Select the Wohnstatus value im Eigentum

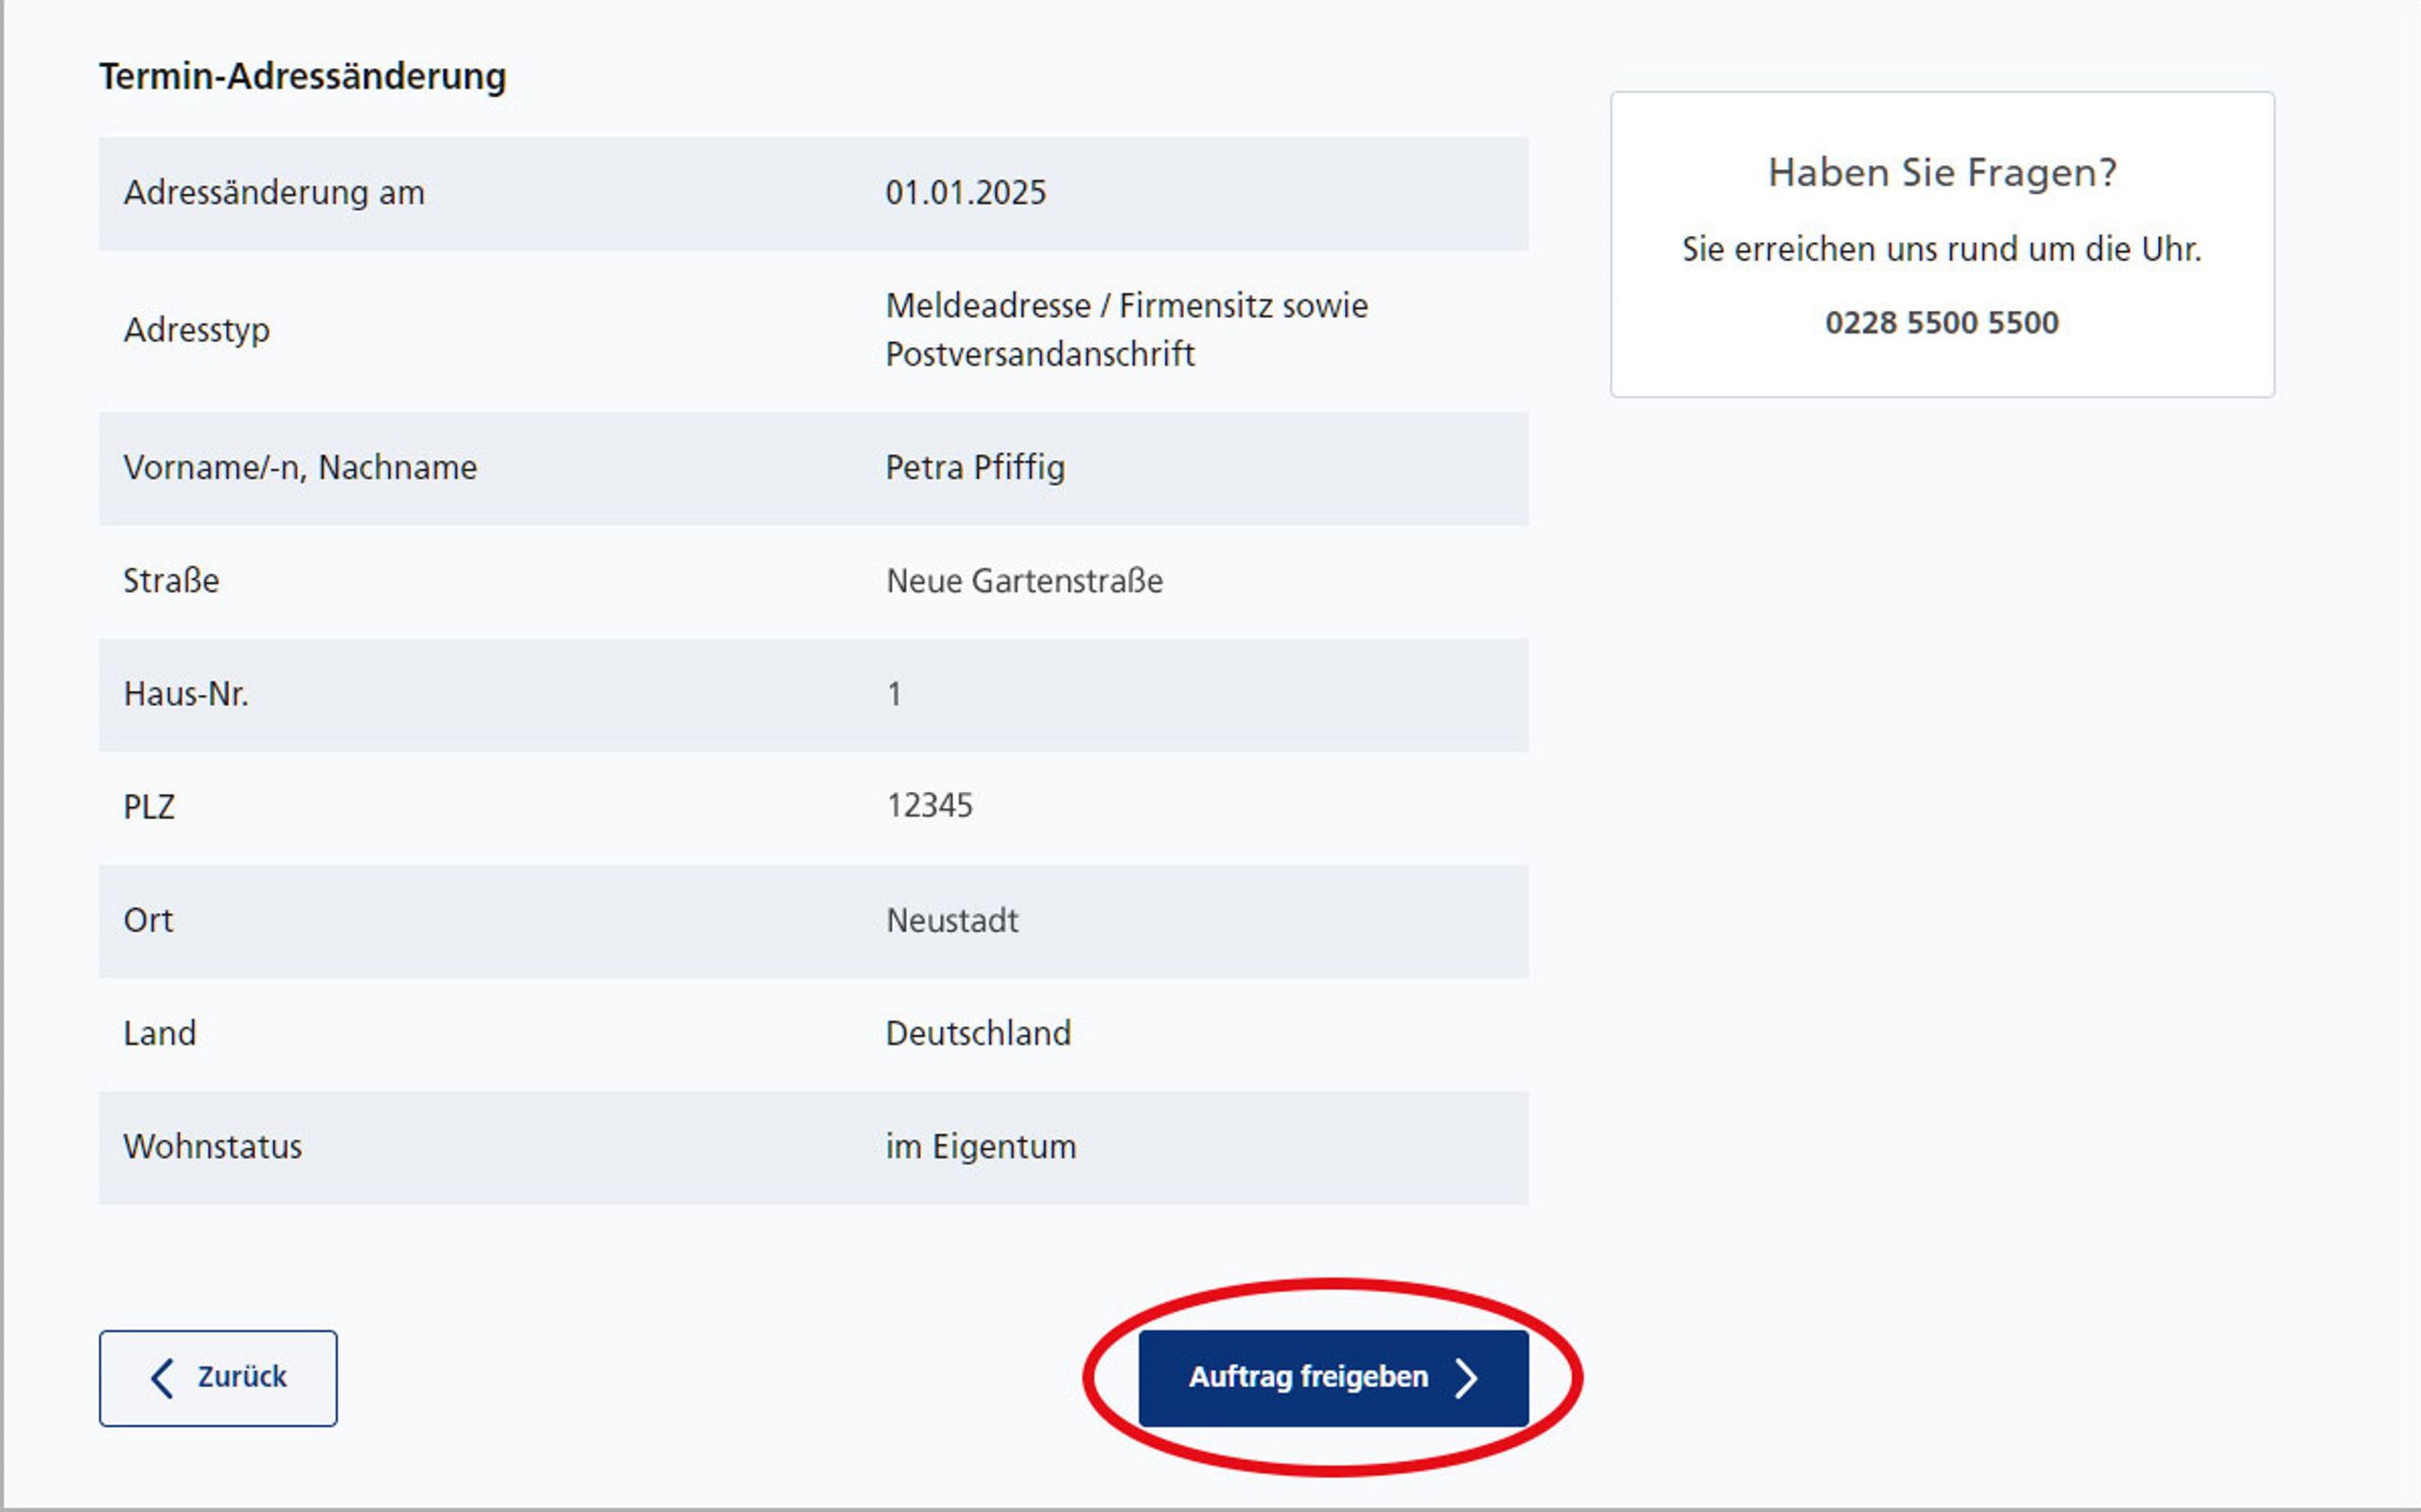982,1146
